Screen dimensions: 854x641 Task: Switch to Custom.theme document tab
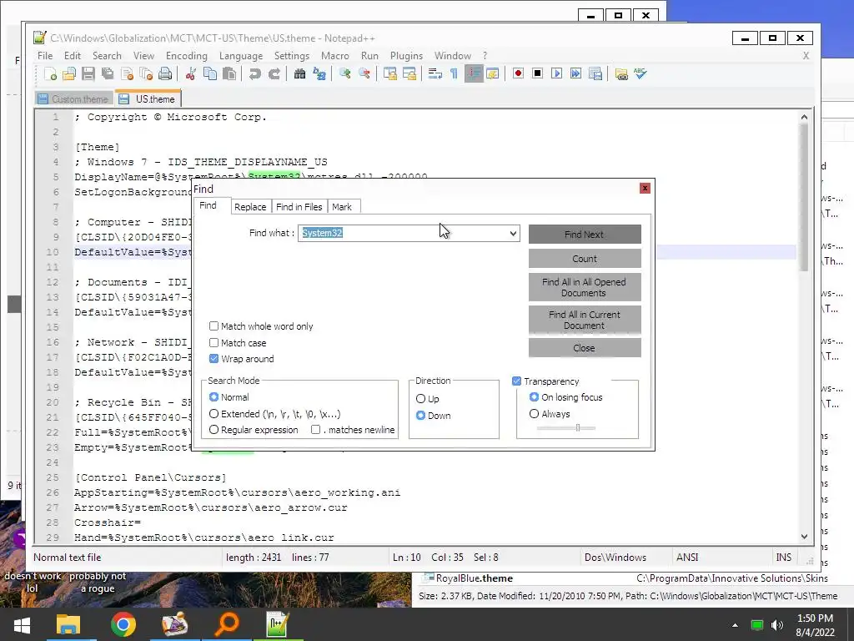(x=74, y=99)
